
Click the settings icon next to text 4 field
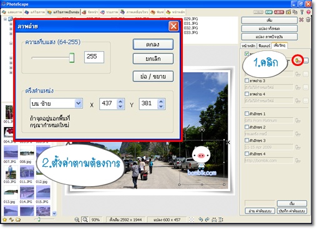(298, 161)
